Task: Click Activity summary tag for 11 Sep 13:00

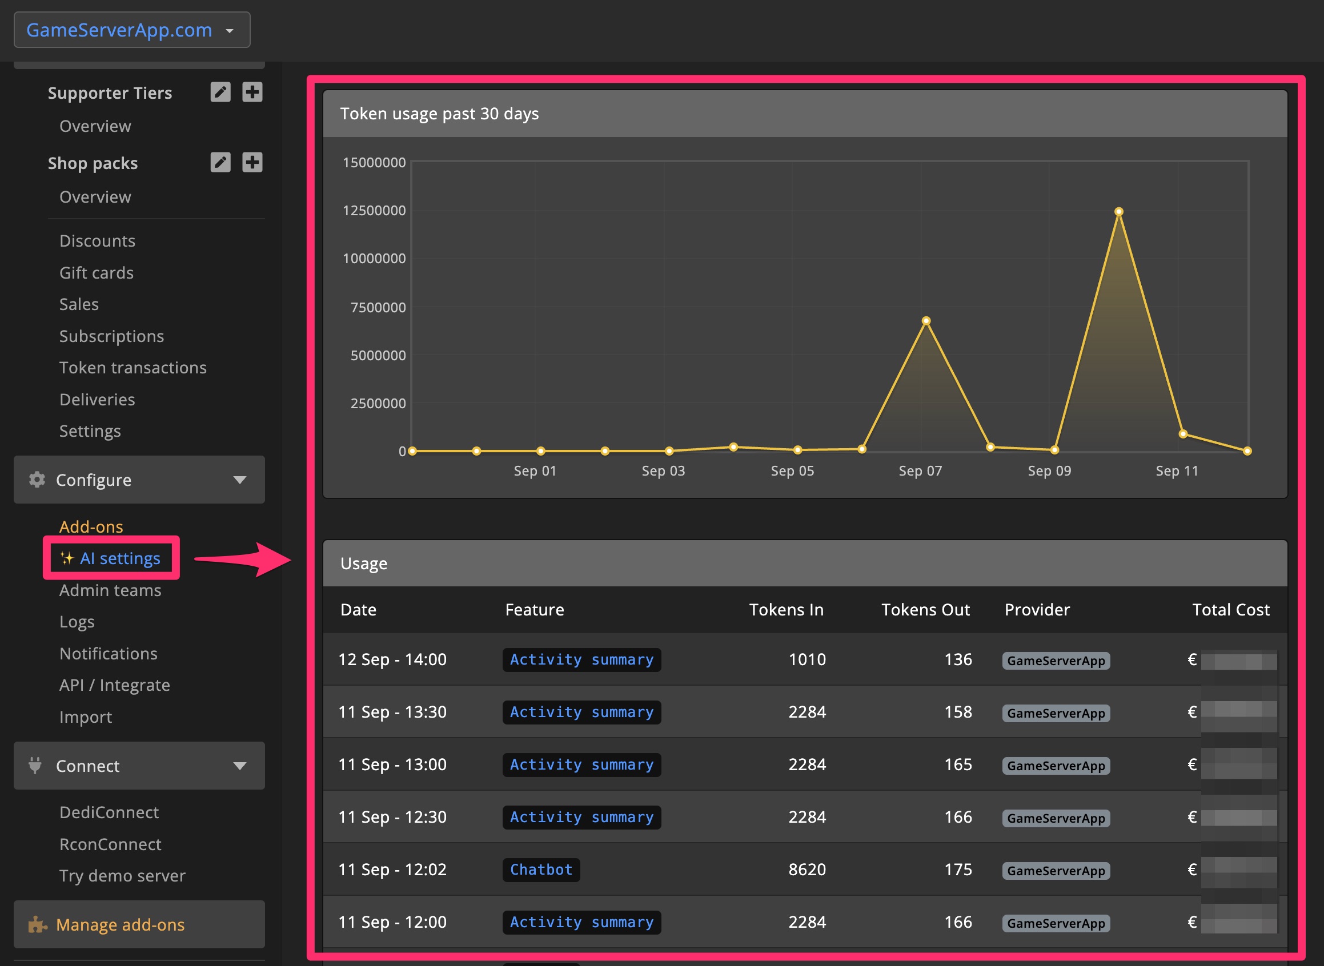Action: (x=581, y=765)
